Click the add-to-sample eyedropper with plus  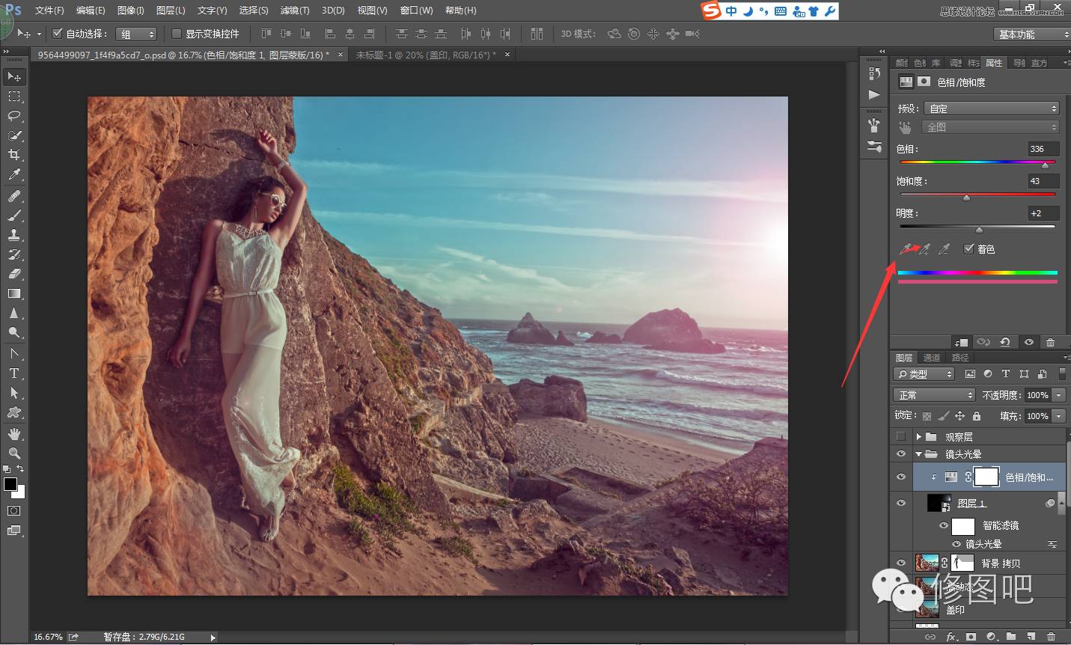pyautogui.click(x=926, y=249)
